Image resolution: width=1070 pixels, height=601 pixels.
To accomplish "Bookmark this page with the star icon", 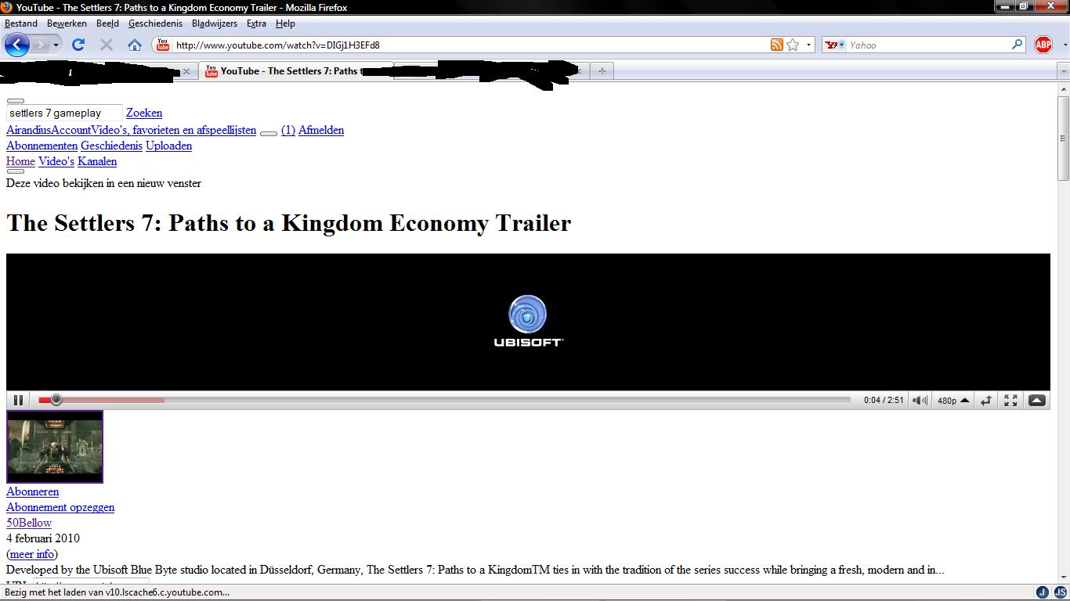I will point(793,45).
